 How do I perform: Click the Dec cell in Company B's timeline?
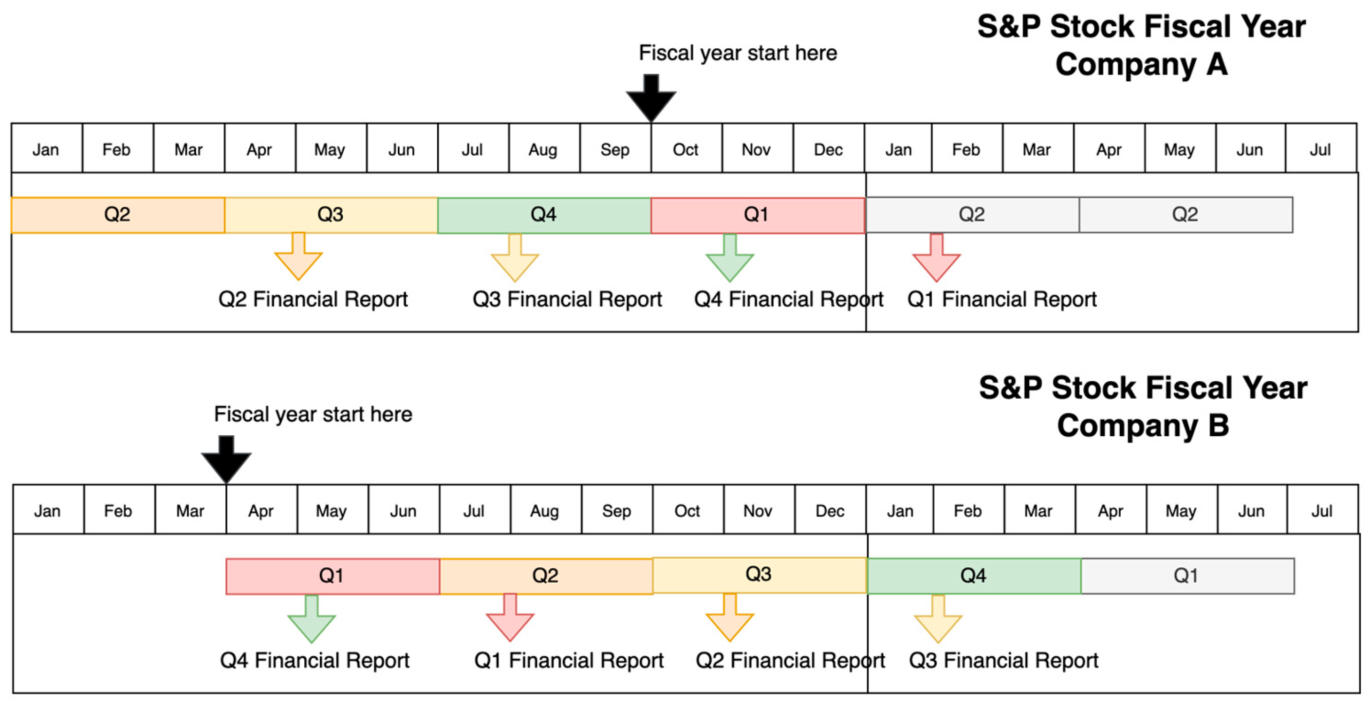click(830, 511)
